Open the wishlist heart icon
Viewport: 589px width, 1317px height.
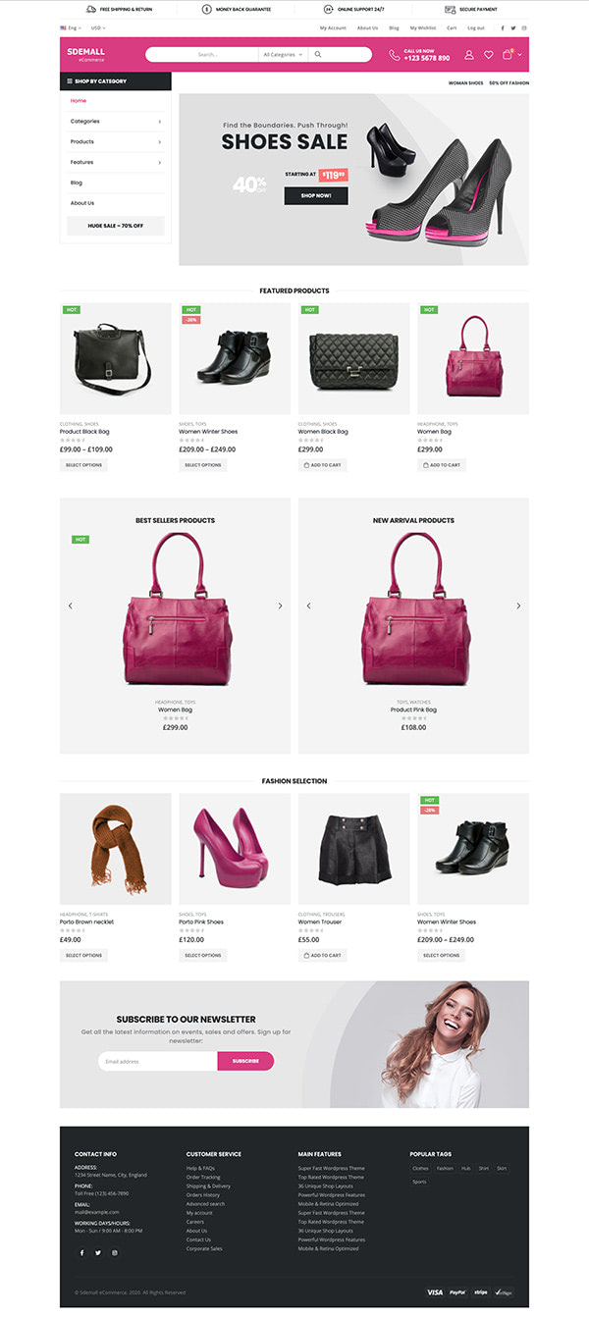click(489, 55)
